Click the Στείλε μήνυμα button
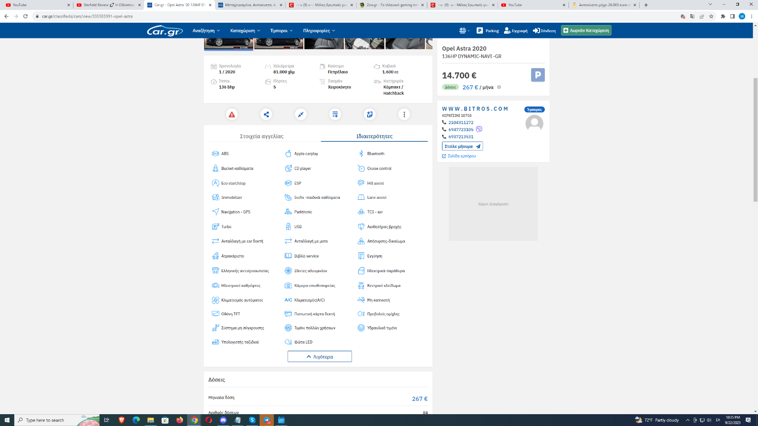758x426 pixels. click(x=462, y=146)
